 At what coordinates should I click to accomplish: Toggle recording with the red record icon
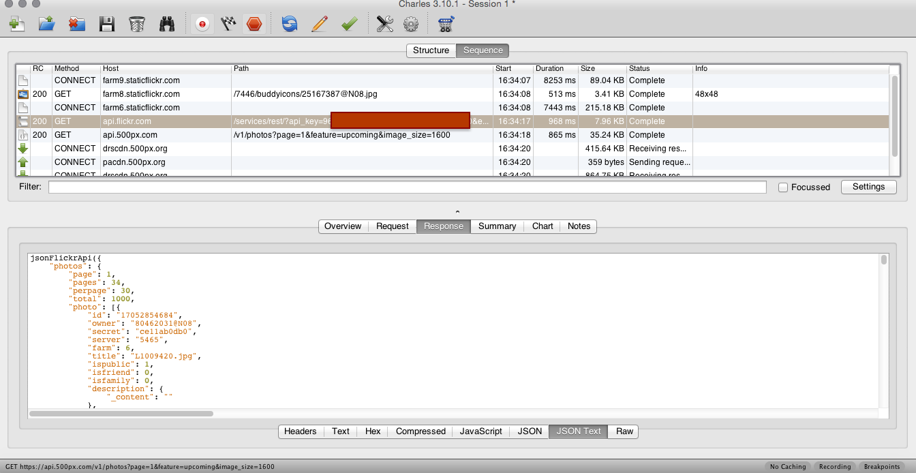[202, 25]
